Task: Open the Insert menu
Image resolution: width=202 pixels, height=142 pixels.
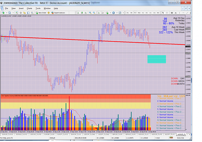Action: 21,8
